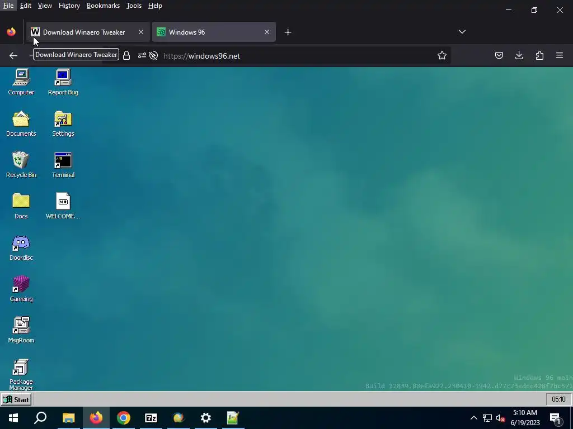573x429 pixels.
Task: Launch Google Chrome from taskbar
Action: point(124,418)
